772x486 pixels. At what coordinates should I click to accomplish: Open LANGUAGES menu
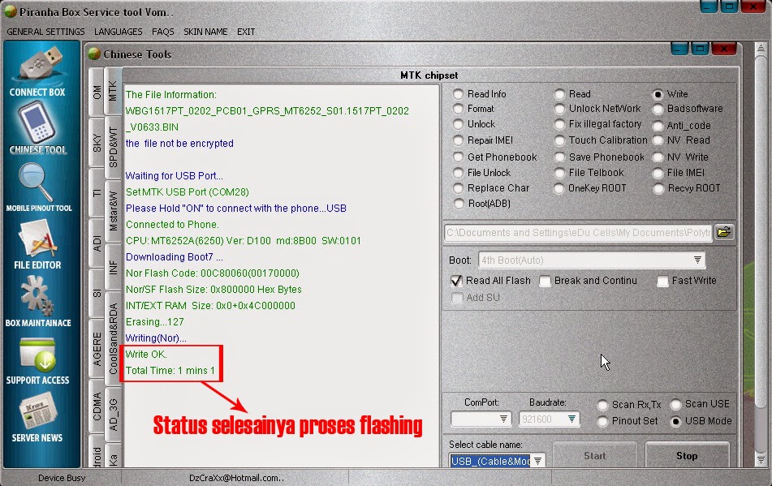pyautogui.click(x=119, y=32)
